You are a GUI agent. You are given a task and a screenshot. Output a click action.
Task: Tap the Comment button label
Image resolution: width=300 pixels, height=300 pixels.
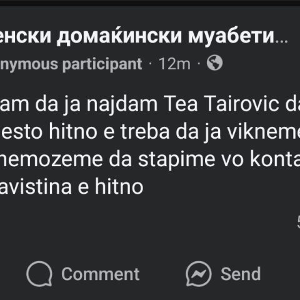click(x=101, y=274)
